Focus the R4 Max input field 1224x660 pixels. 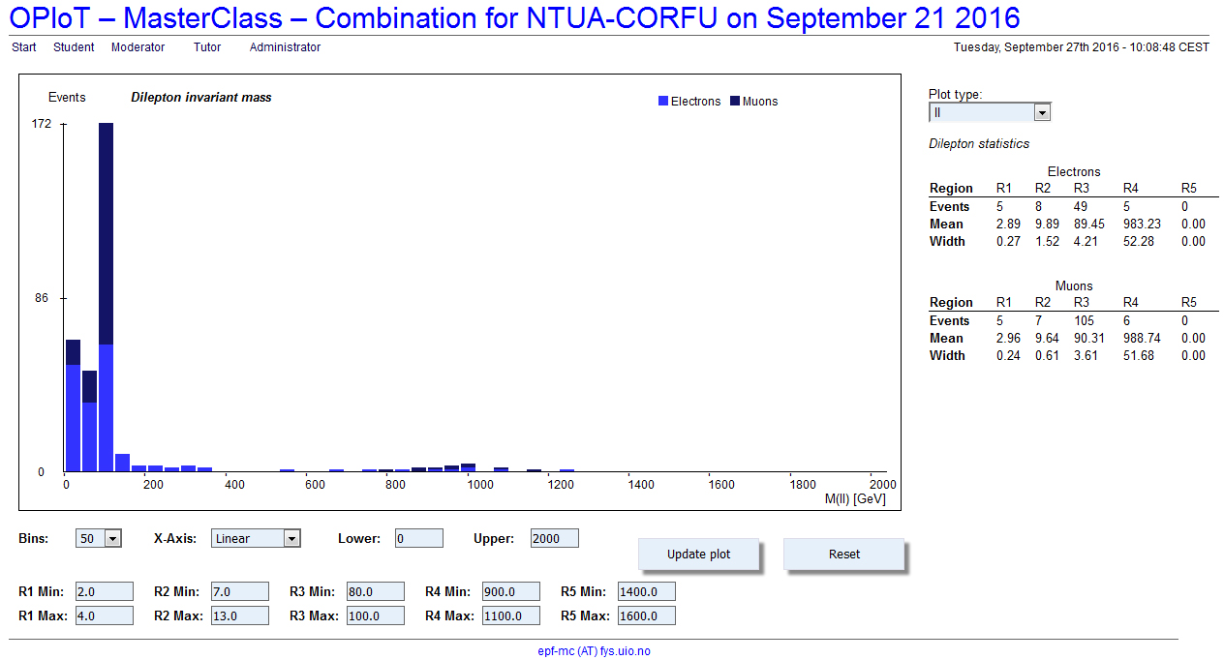click(511, 615)
